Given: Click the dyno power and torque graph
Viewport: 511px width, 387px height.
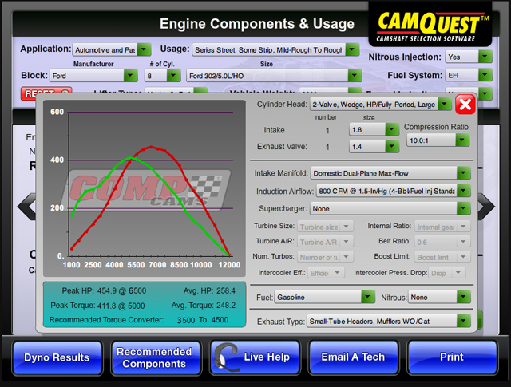Looking at the screenshot, I should (x=145, y=188).
